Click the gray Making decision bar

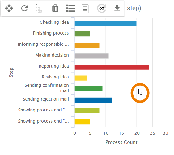click(92, 56)
